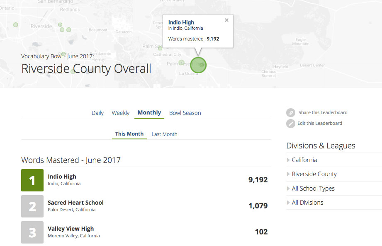The image size is (382, 246).
Task: Expand the California division
Action: 304,160
